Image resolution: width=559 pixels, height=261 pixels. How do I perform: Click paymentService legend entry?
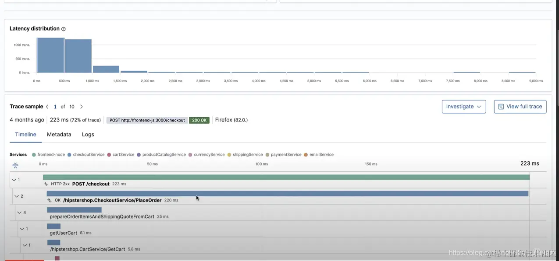pos(284,155)
